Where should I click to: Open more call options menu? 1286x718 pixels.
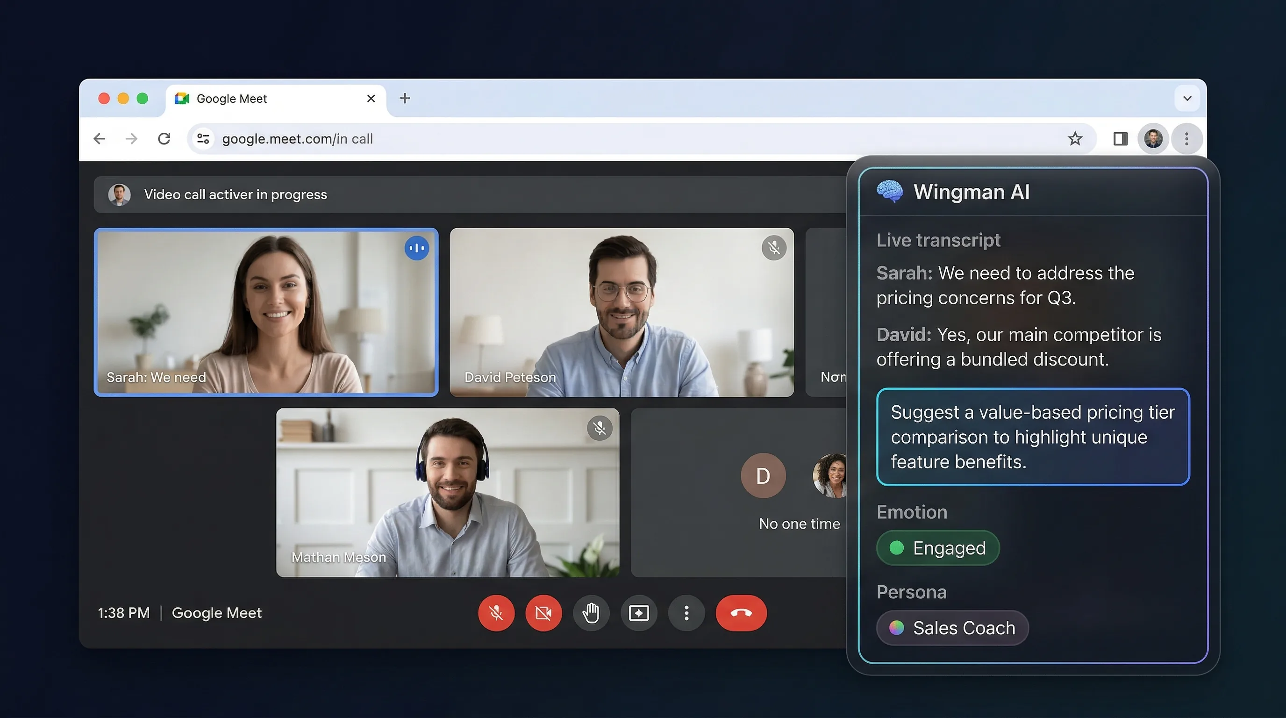[x=686, y=613]
